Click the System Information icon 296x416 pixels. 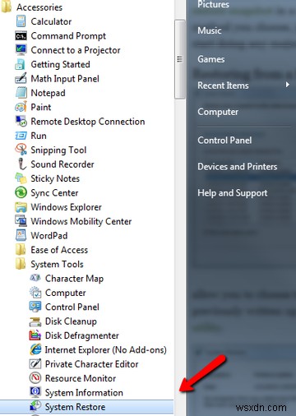pos(35,392)
